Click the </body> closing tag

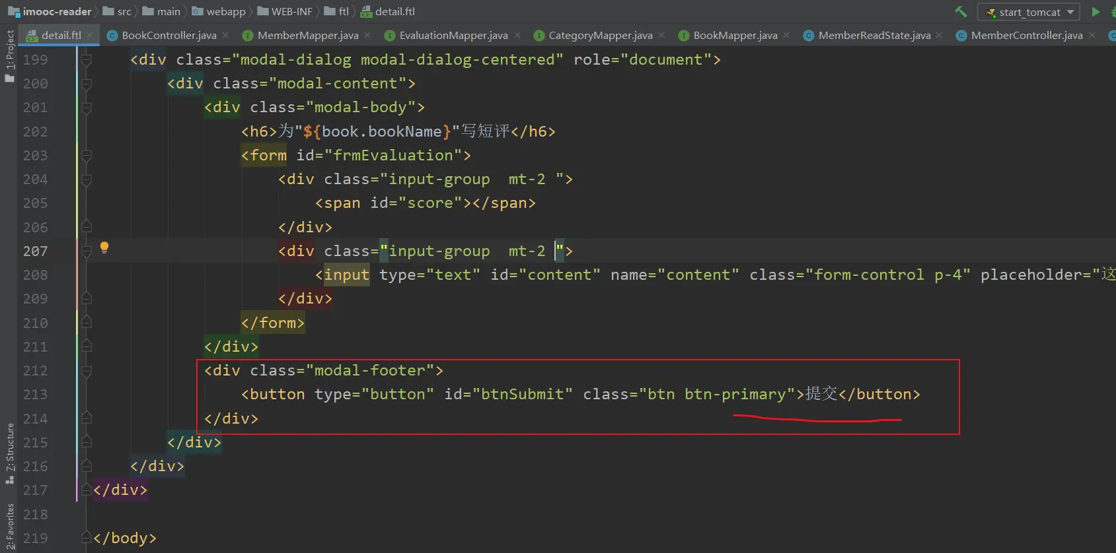pyautogui.click(x=125, y=538)
